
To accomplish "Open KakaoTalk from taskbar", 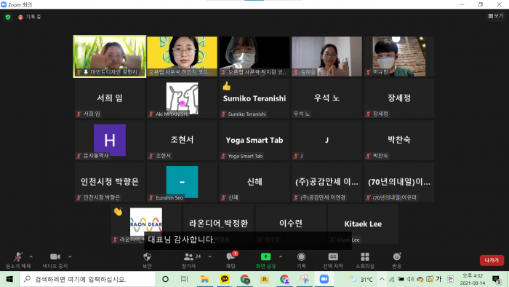I will pos(225,279).
